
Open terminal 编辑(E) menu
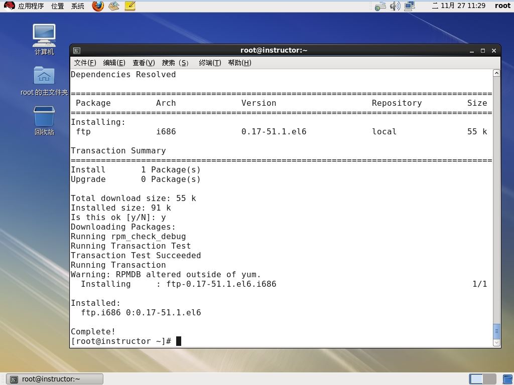pyautogui.click(x=114, y=63)
